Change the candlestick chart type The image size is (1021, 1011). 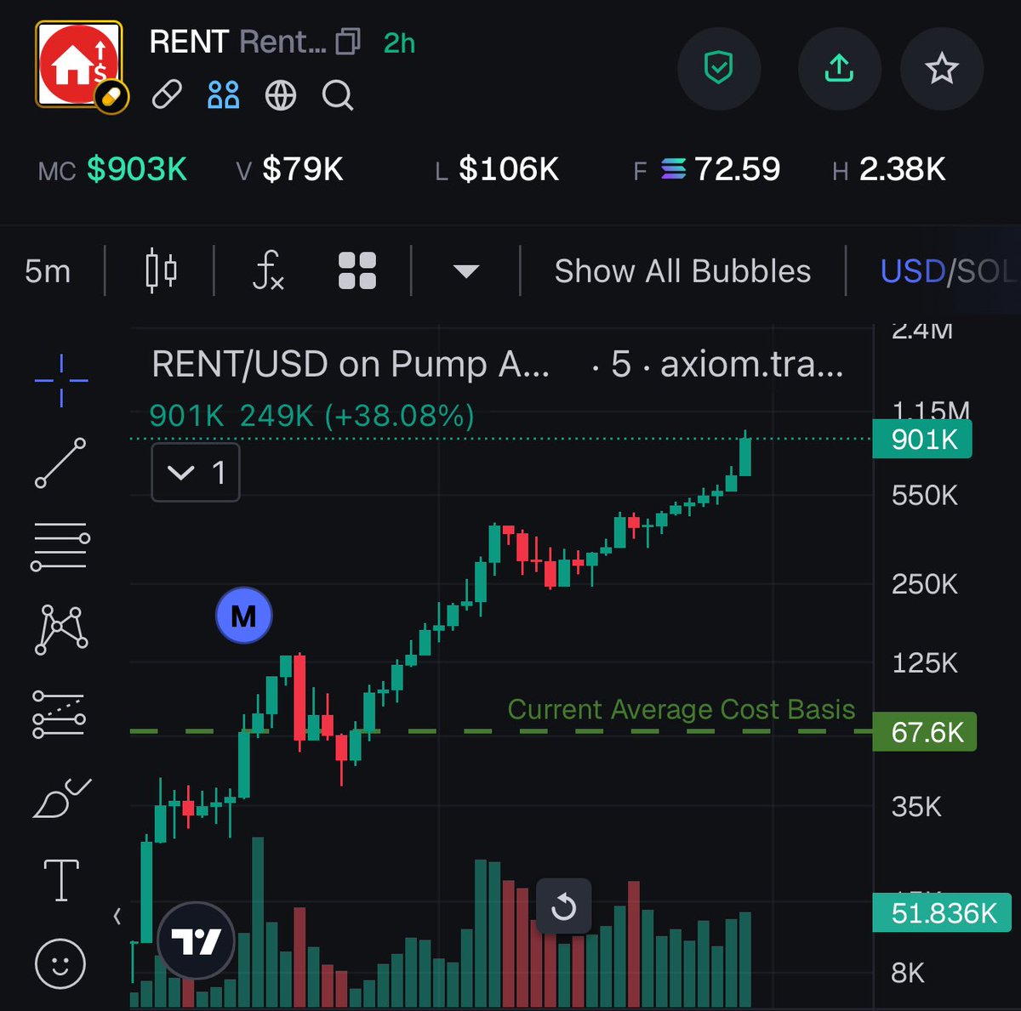click(161, 271)
